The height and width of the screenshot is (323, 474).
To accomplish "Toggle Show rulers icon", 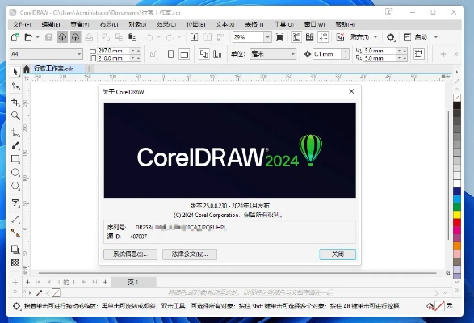I will 296,37.
